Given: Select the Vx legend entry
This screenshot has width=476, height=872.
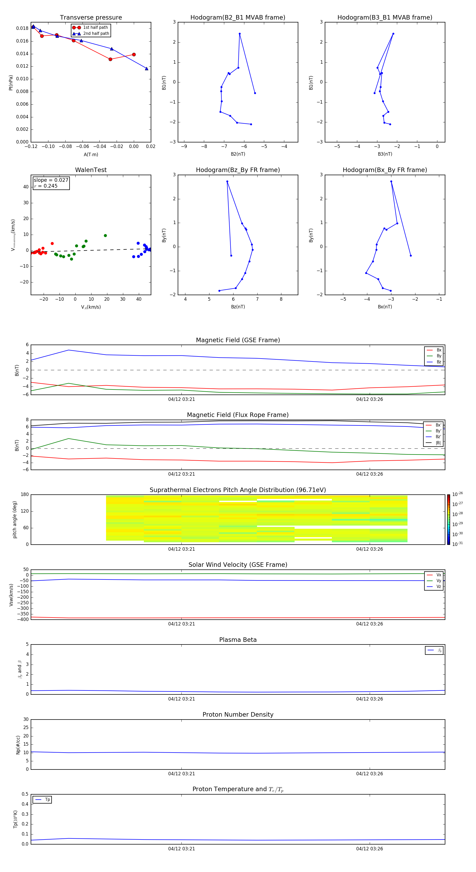Looking at the screenshot, I should click(x=434, y=575).
